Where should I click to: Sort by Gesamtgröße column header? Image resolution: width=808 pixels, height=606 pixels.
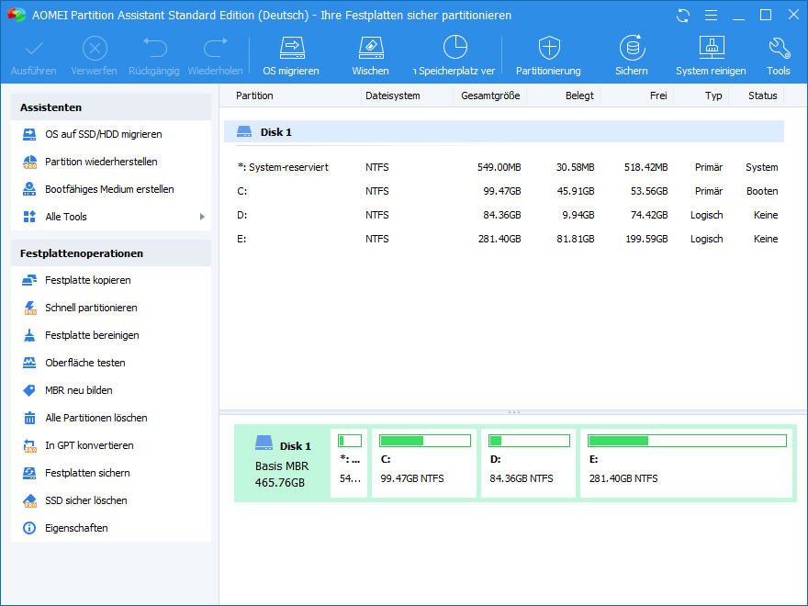pyautogui.click(x=489, y=95)
